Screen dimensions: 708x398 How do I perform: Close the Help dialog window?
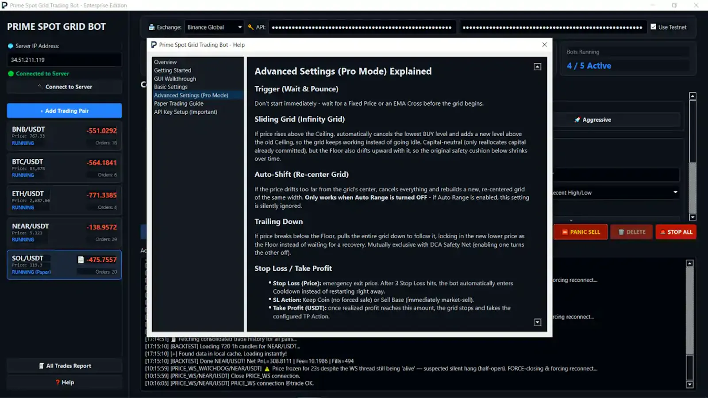pyautogui.click(x=544, y=45)
